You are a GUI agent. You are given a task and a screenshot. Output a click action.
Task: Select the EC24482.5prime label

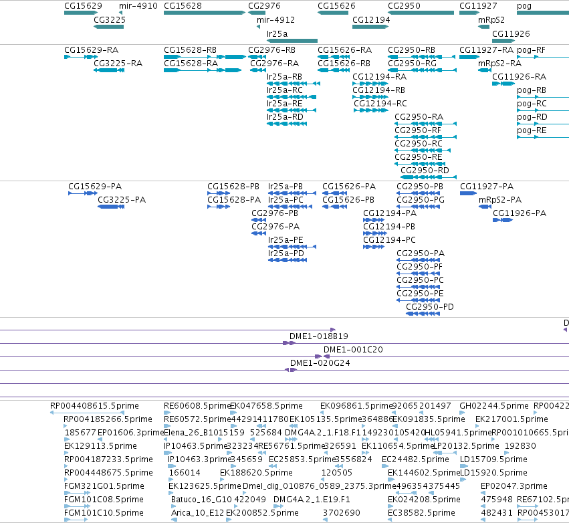[x=415, y=459]
